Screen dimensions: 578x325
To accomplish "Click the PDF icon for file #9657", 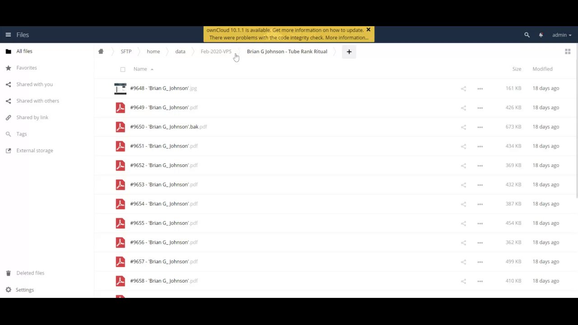I will [120, 262].
